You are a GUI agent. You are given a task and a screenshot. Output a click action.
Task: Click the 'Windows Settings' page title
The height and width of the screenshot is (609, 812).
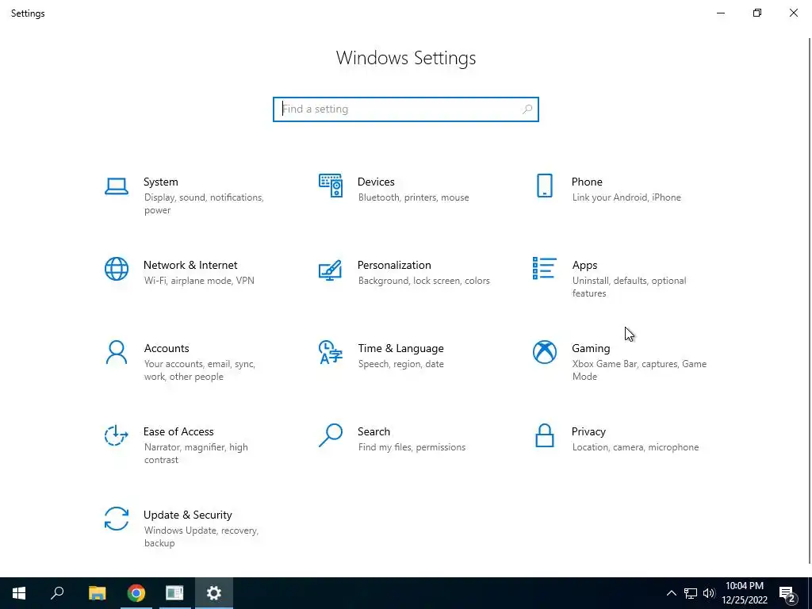(x=406, y=57)
